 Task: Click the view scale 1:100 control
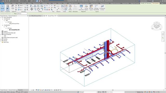[32, 90]
